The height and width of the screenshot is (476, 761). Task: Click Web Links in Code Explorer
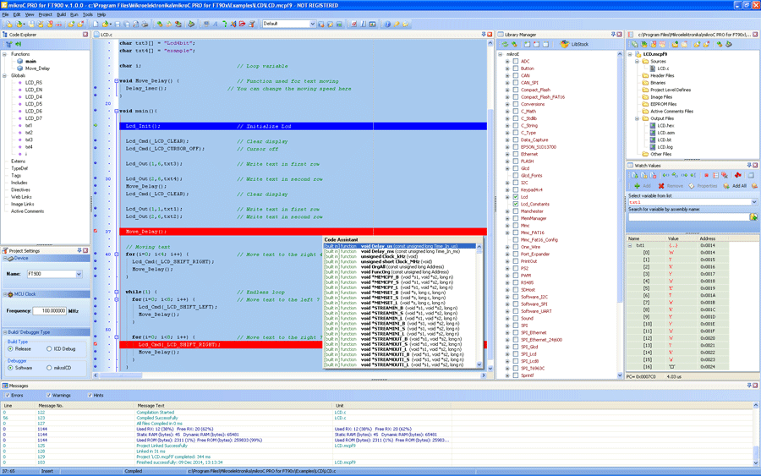tap(21, 197)
